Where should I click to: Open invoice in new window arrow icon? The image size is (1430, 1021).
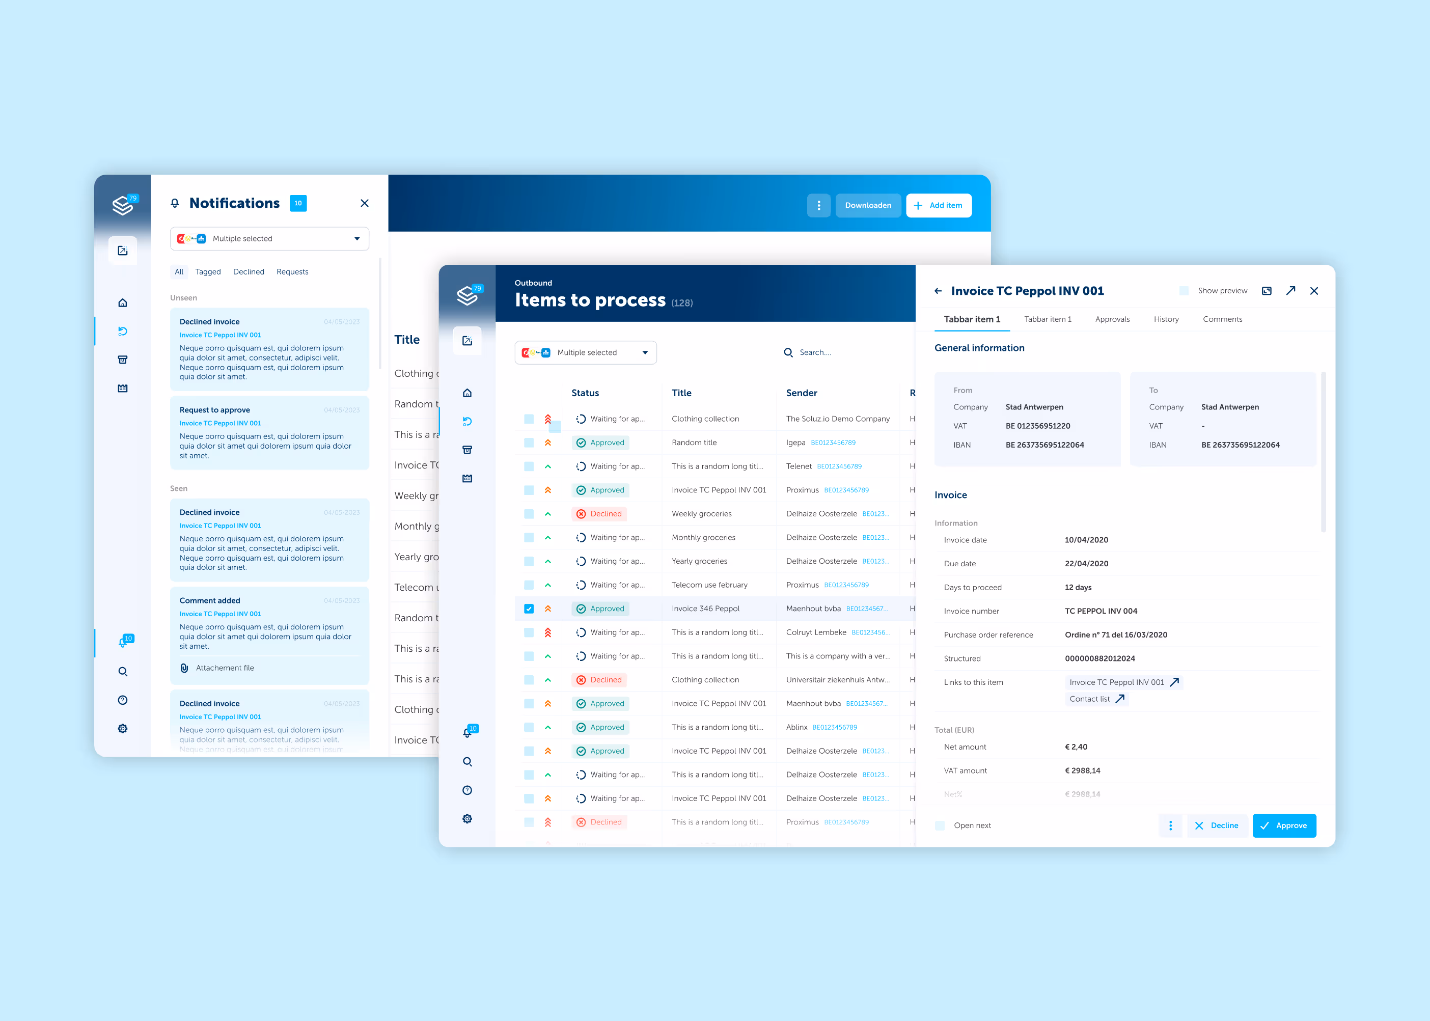pyautogui.click(x=1290, y=290)
